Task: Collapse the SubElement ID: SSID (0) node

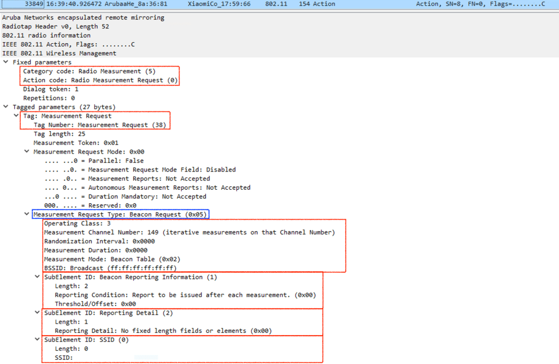Action: click(x=37, y=340)
